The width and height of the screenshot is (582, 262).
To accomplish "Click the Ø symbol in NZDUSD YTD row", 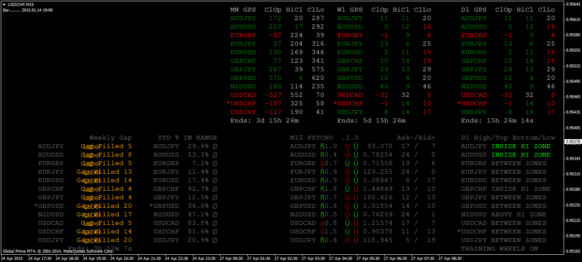I will (215, 214).
